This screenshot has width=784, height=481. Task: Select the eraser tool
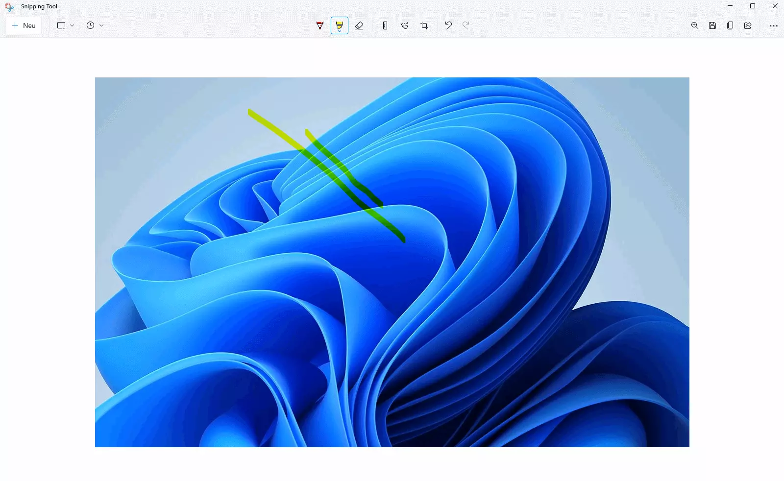359,25
